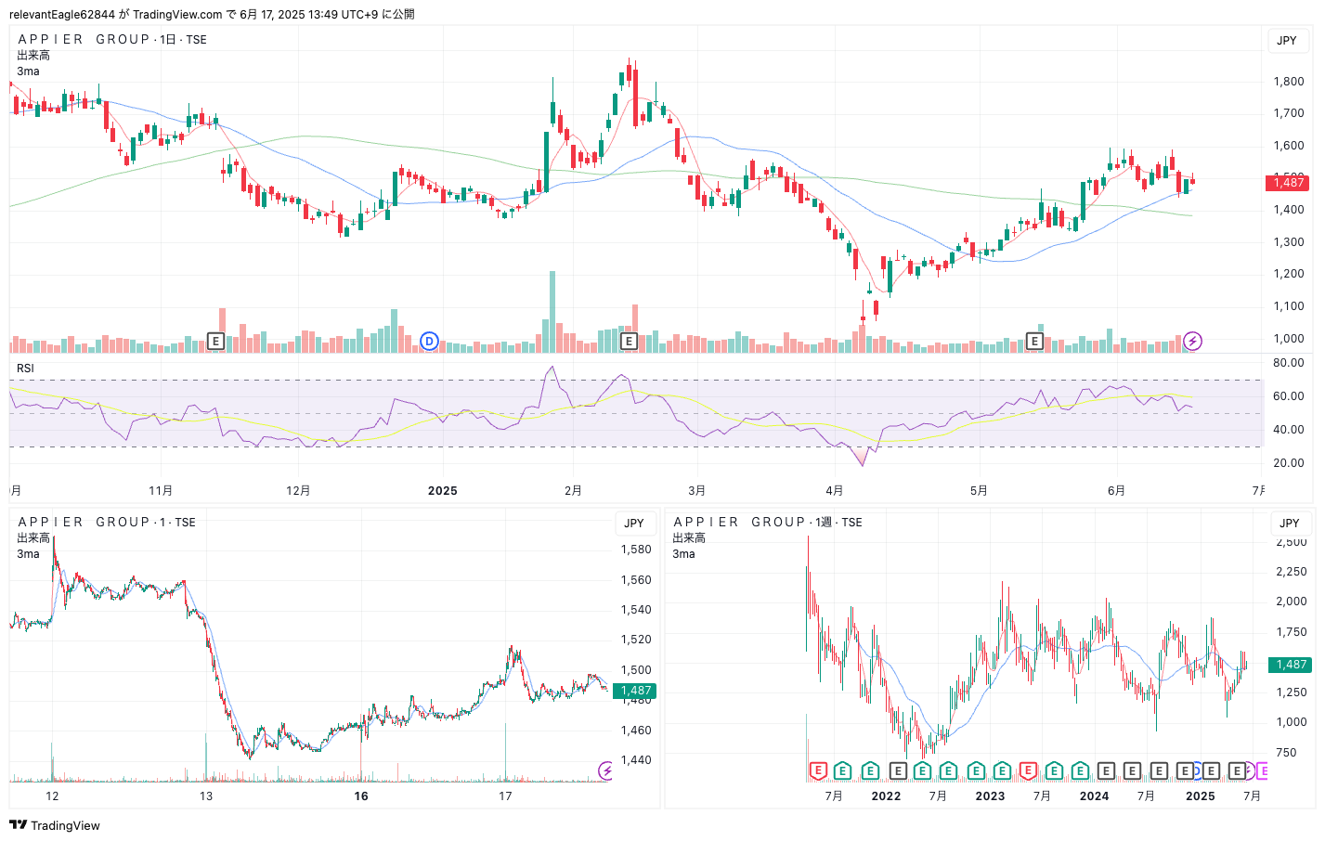Click the 3ma label on the intraday chart
The height and width of the screenshot is (841, 1325).
pyautogui.click(x=28, y=553)
